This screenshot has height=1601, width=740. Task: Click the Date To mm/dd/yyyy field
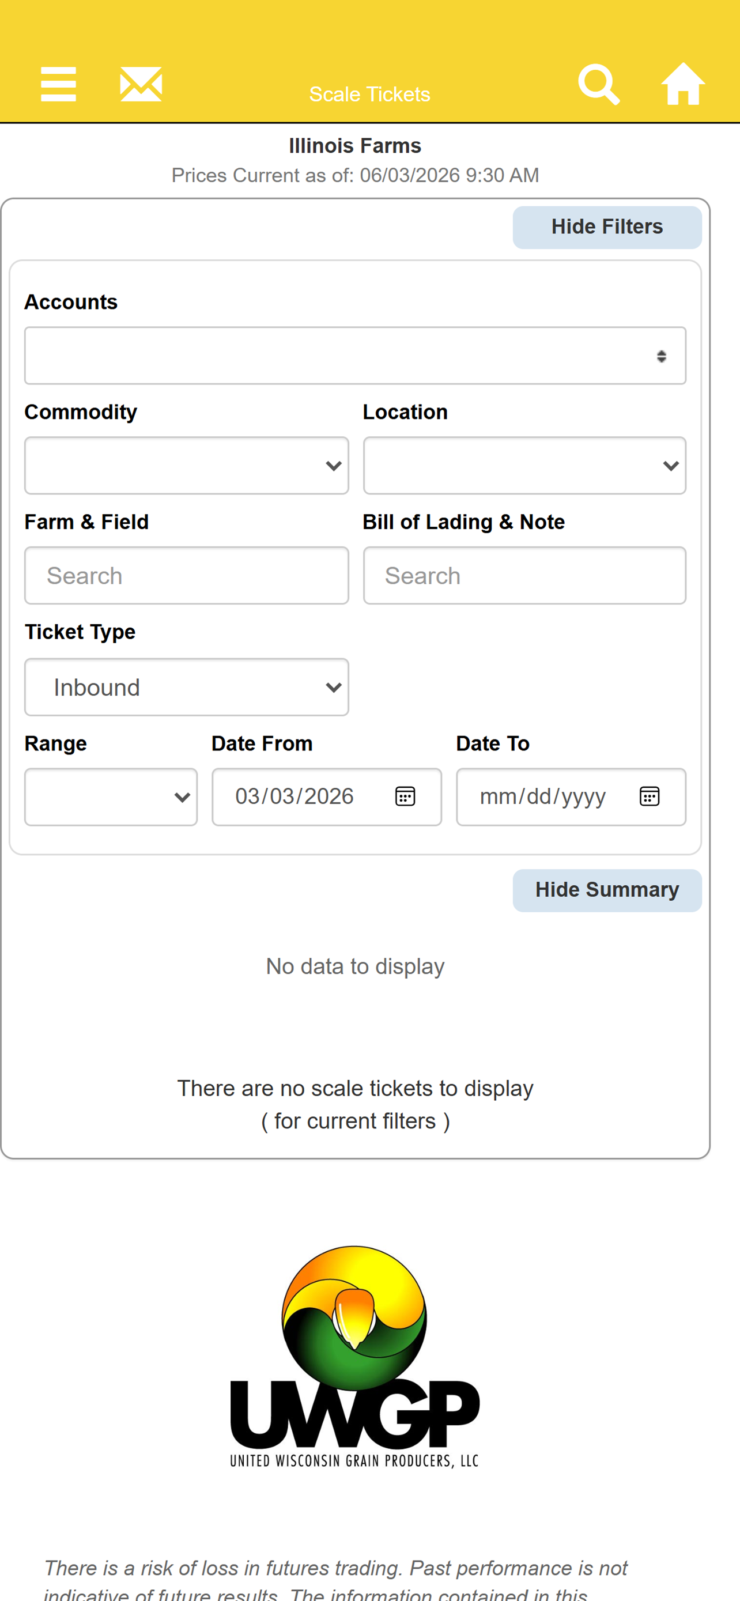coord(571,798)
